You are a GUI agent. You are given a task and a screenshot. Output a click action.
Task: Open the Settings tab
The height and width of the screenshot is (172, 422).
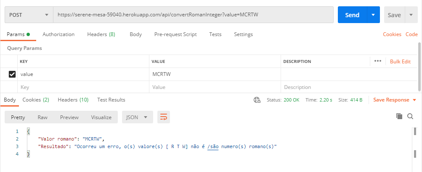tap(243, 34)
